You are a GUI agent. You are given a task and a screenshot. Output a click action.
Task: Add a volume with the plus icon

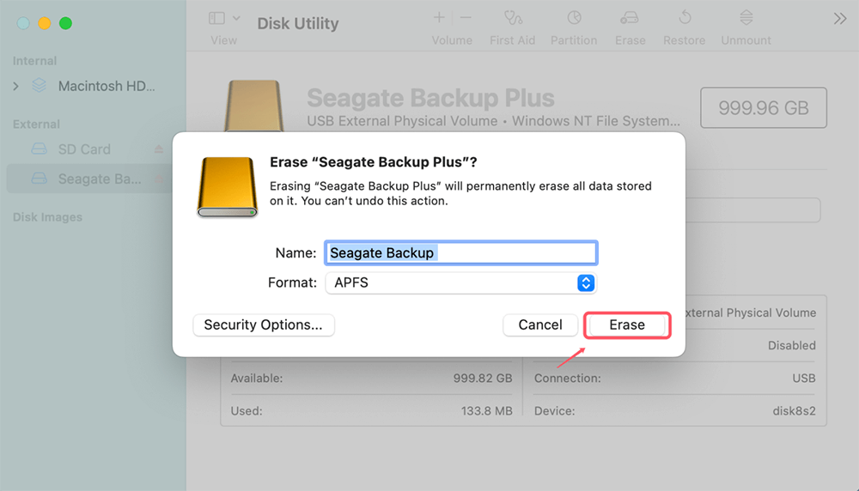pos(439,18)
